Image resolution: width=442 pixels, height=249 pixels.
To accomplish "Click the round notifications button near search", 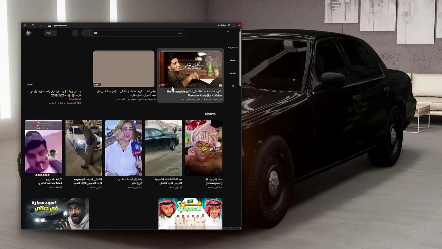I will (x=75, y=33).
